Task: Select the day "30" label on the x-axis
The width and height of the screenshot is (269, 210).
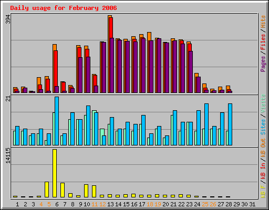Action: click(x=244, y=204)
